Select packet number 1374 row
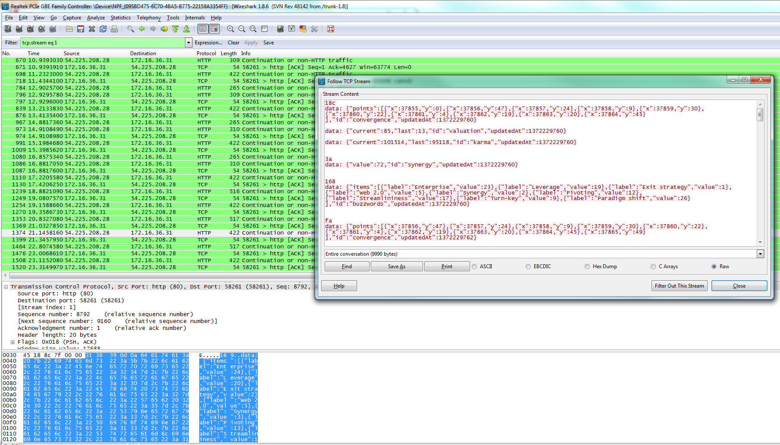Viewport: 780px width, 445px height. tap(158, 233)
